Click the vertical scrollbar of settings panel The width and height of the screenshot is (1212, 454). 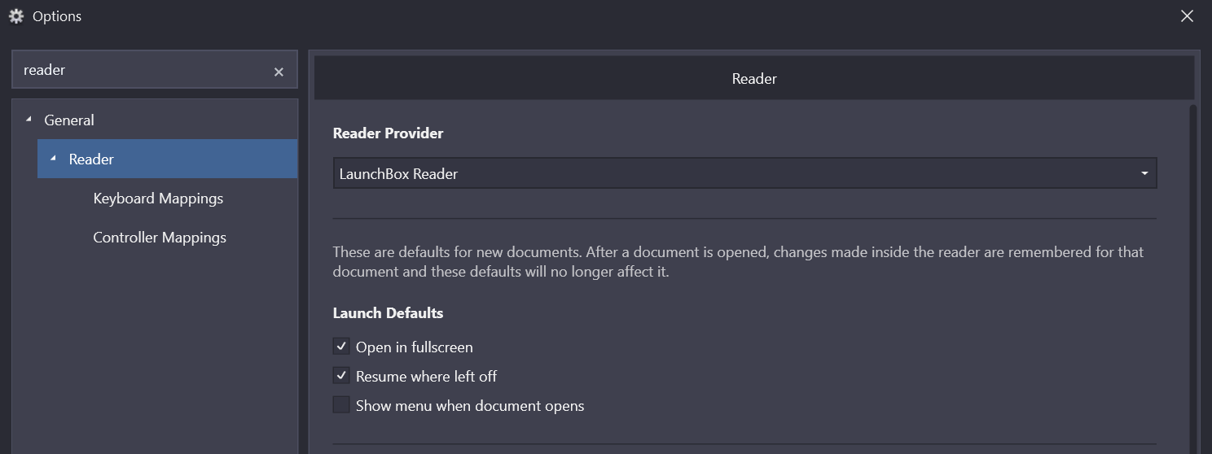[x=1193, y=277]
